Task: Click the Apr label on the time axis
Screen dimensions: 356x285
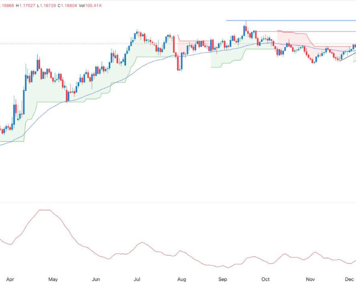Action: [x=11, y=279]
